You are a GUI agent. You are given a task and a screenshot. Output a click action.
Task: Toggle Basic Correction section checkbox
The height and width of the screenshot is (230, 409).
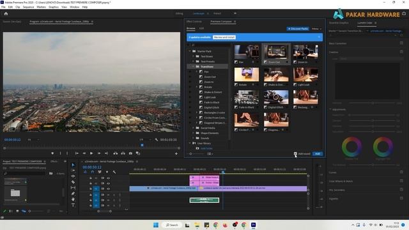click(401, 43)
